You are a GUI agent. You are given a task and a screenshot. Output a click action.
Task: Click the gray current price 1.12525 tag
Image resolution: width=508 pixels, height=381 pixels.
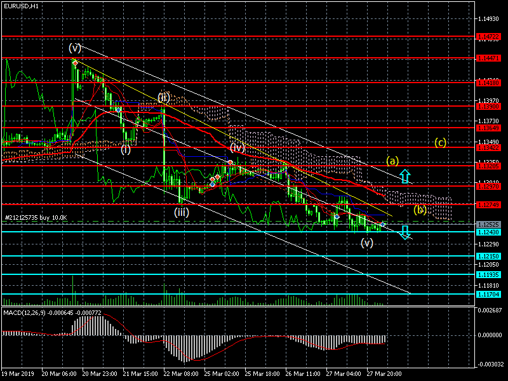(488, 225)
